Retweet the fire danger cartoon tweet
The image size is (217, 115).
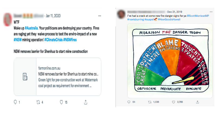click(x=150, y=102)
